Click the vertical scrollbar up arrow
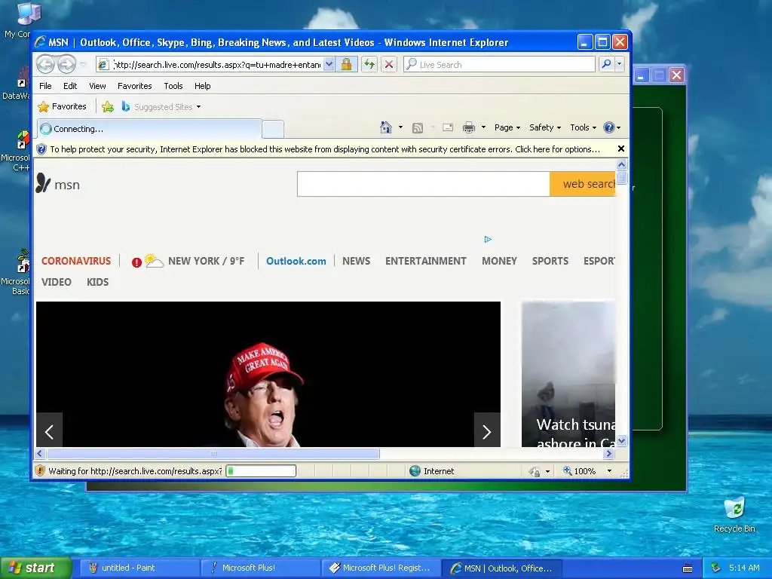This screenshot has height=579, width=772. (621, 164)
